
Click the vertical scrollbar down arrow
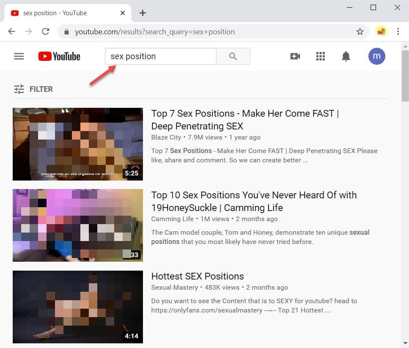405,343
